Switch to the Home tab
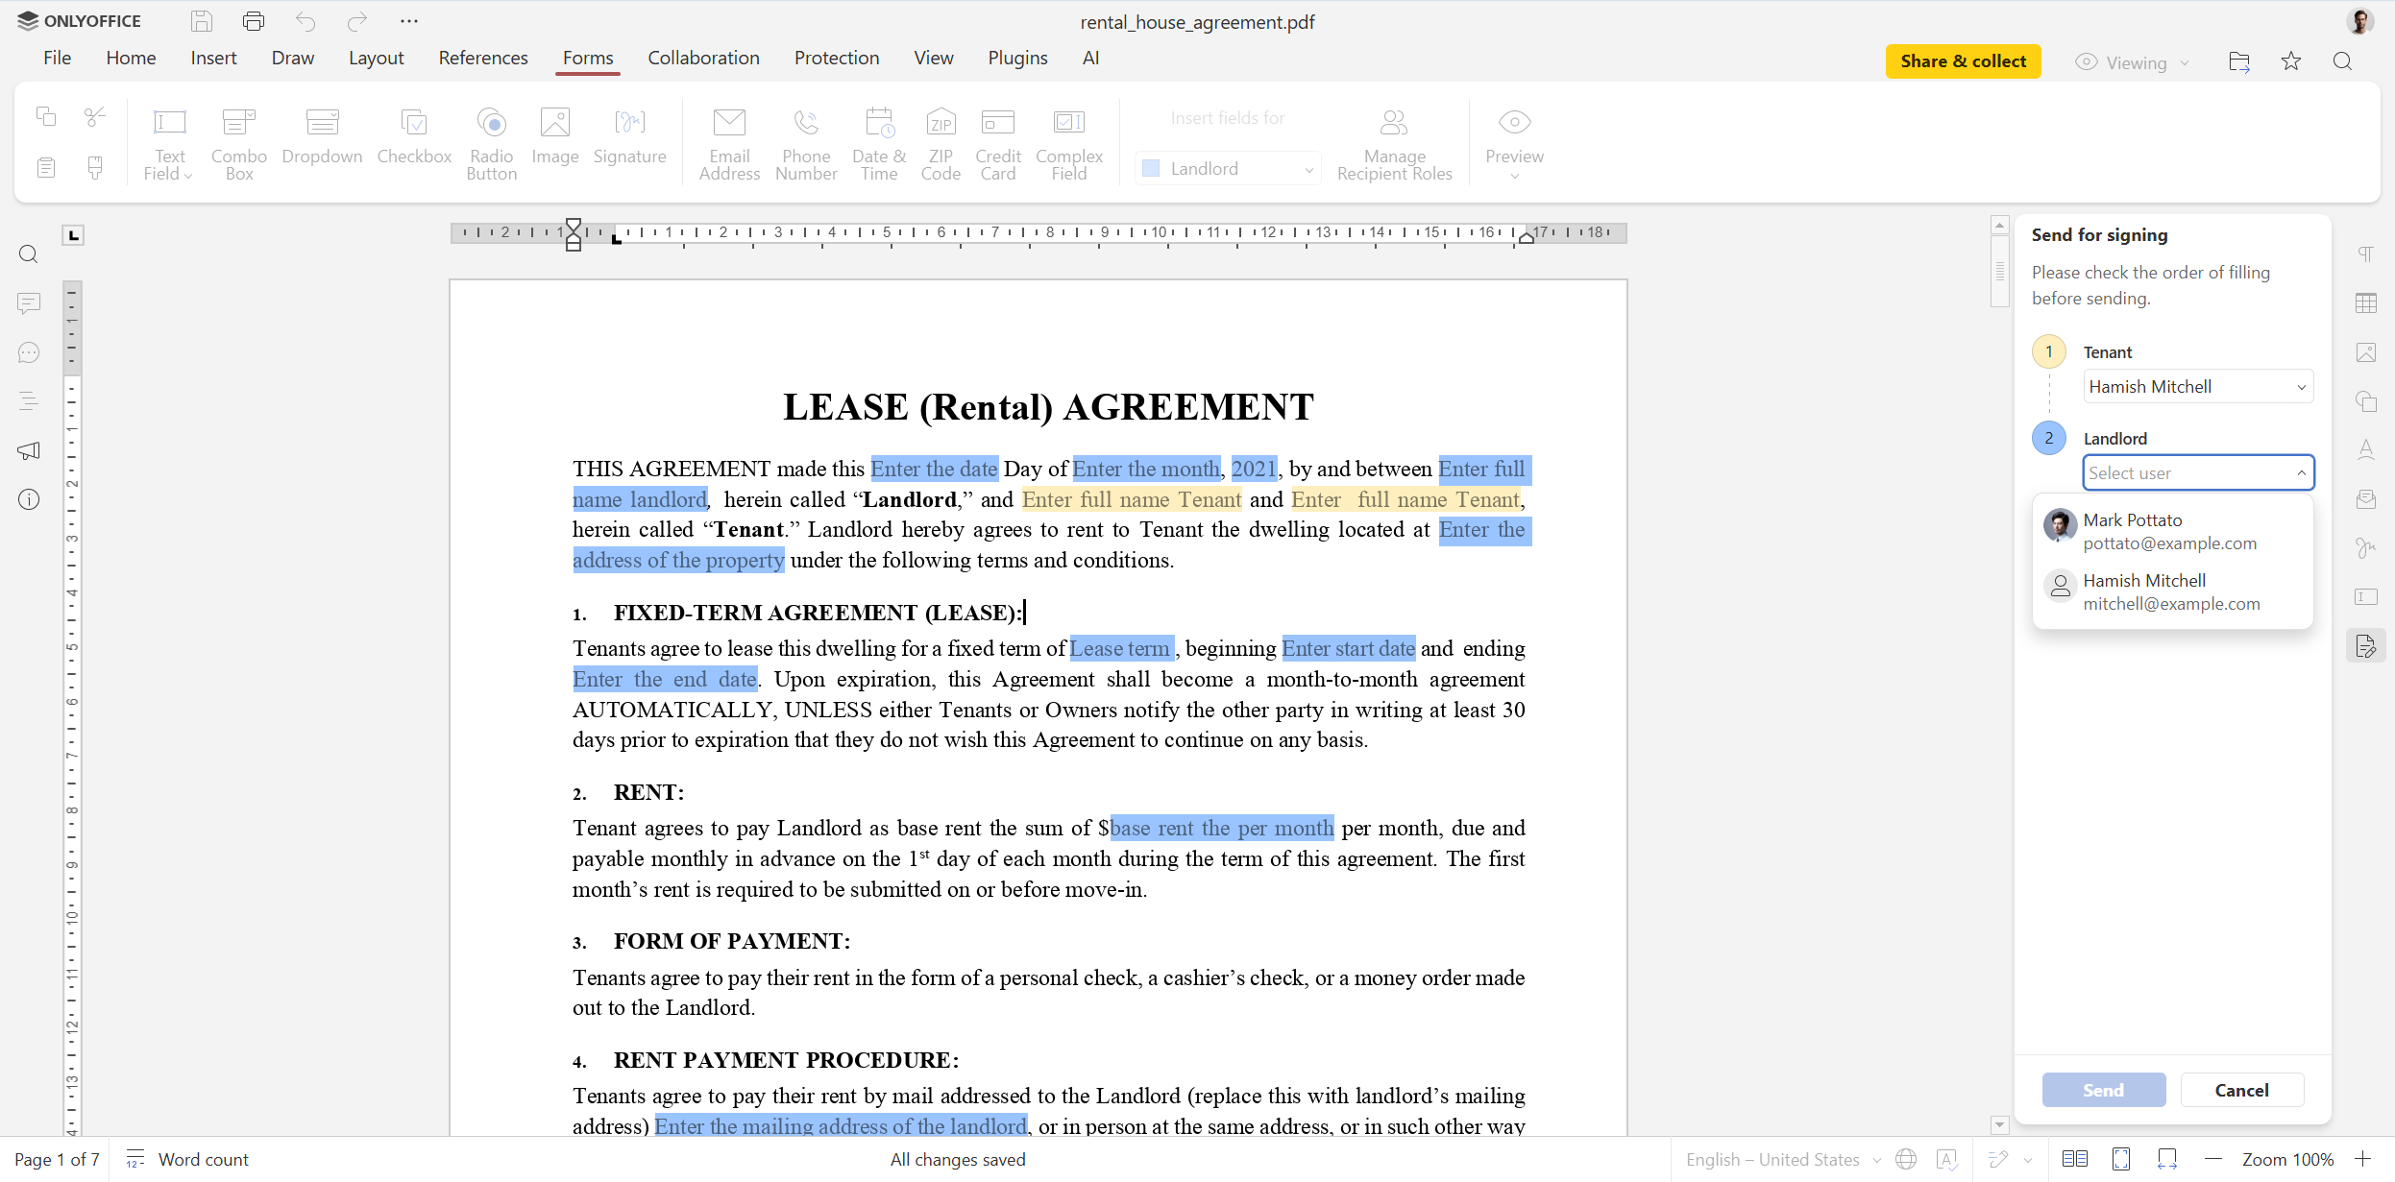Screen dimensions: 2395x1182 click(x=131, y=58)
